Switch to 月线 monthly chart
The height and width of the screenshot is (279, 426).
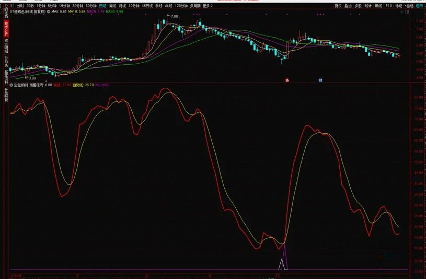pos(122,6)
